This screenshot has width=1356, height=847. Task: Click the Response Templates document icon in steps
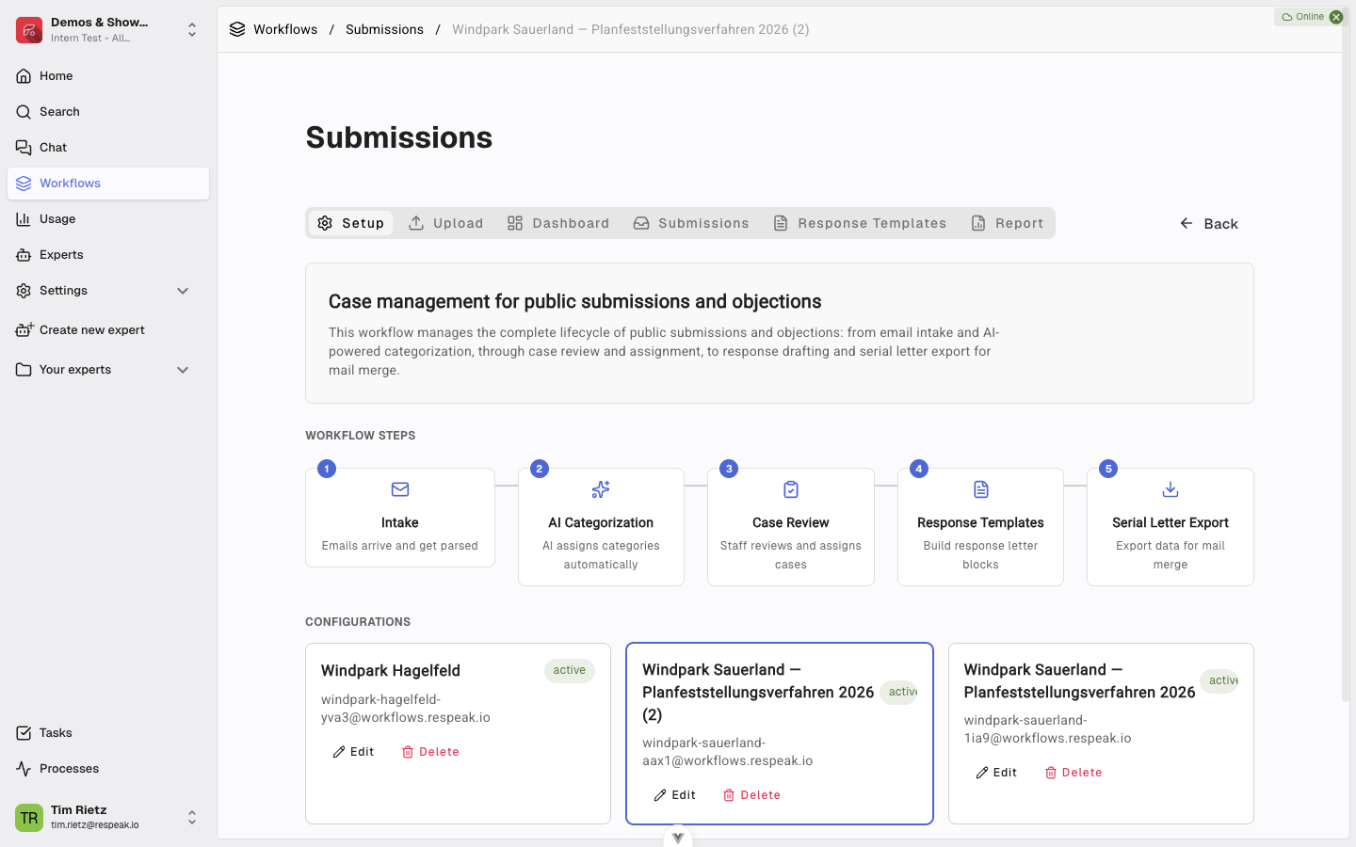click(981, 489)
